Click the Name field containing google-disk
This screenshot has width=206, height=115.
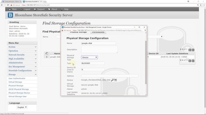98,43
